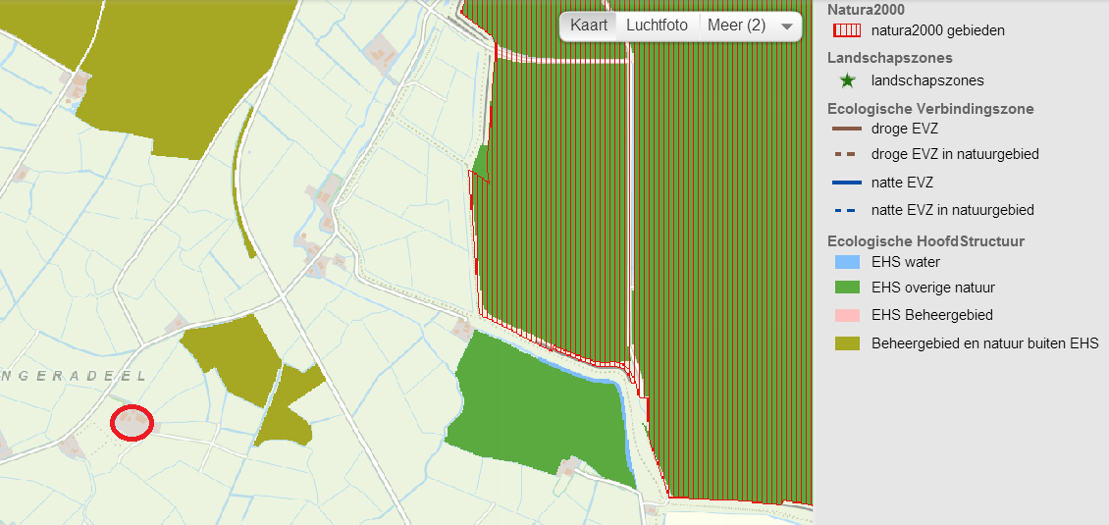Click the 'landschapszones' legend label
The height and width of the screenshot is (525, 1109).
coord(927,80)
